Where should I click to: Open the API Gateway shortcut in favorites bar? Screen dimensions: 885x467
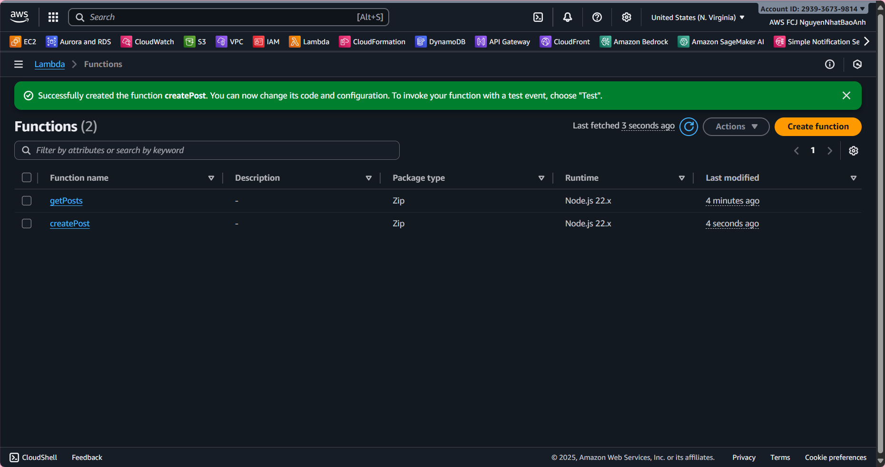coord(502,42)
